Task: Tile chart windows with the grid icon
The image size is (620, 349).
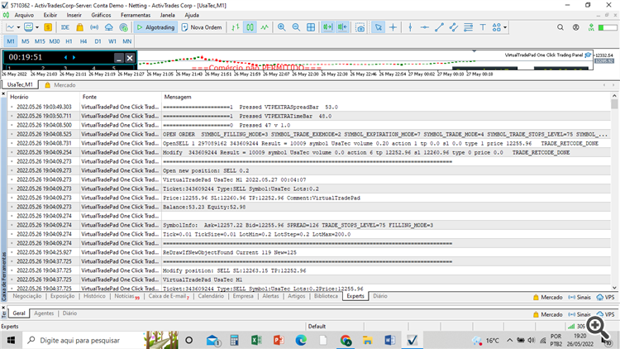Action: point(311,27)
